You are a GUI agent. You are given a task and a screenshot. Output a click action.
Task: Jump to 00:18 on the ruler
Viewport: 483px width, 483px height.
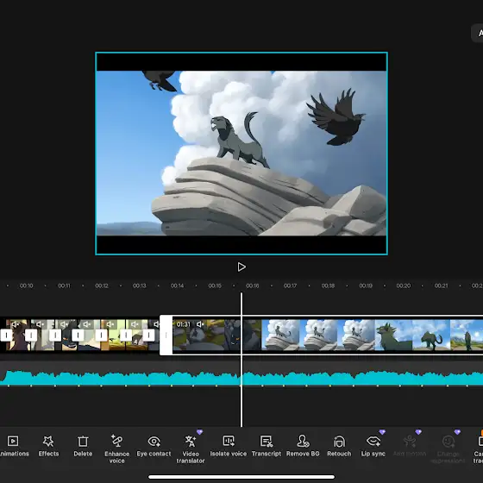(x=328, y=285)
